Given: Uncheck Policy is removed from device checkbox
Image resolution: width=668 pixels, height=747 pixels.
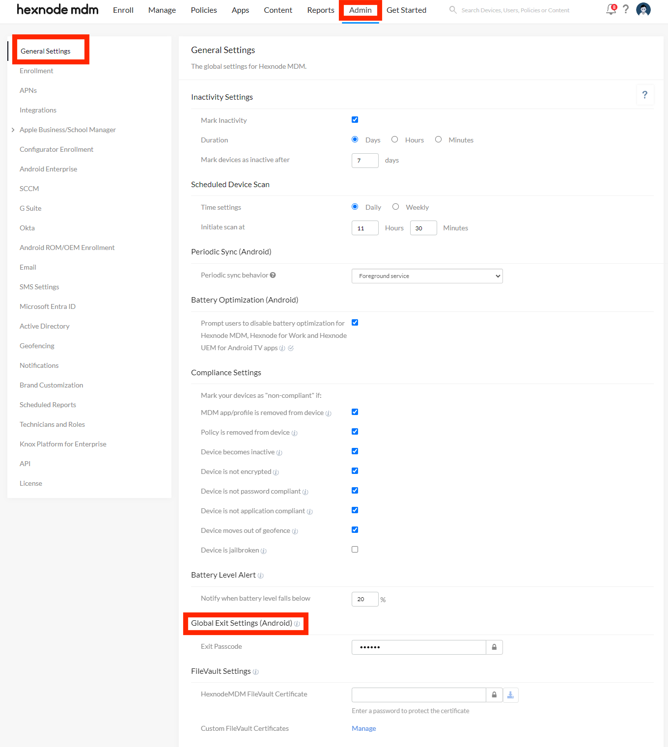Looking at the screenshot, I should point(355,432).
